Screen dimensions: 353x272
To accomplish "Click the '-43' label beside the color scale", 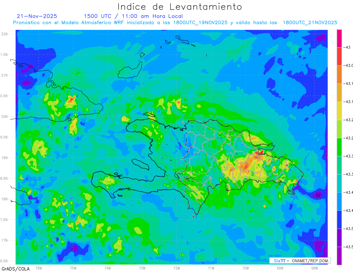I will tap(347, 47).
